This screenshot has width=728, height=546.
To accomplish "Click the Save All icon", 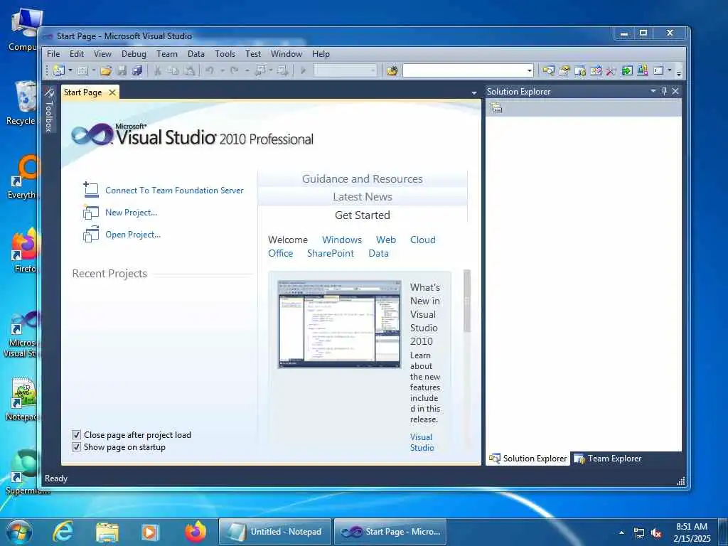I will click(137, 70).
